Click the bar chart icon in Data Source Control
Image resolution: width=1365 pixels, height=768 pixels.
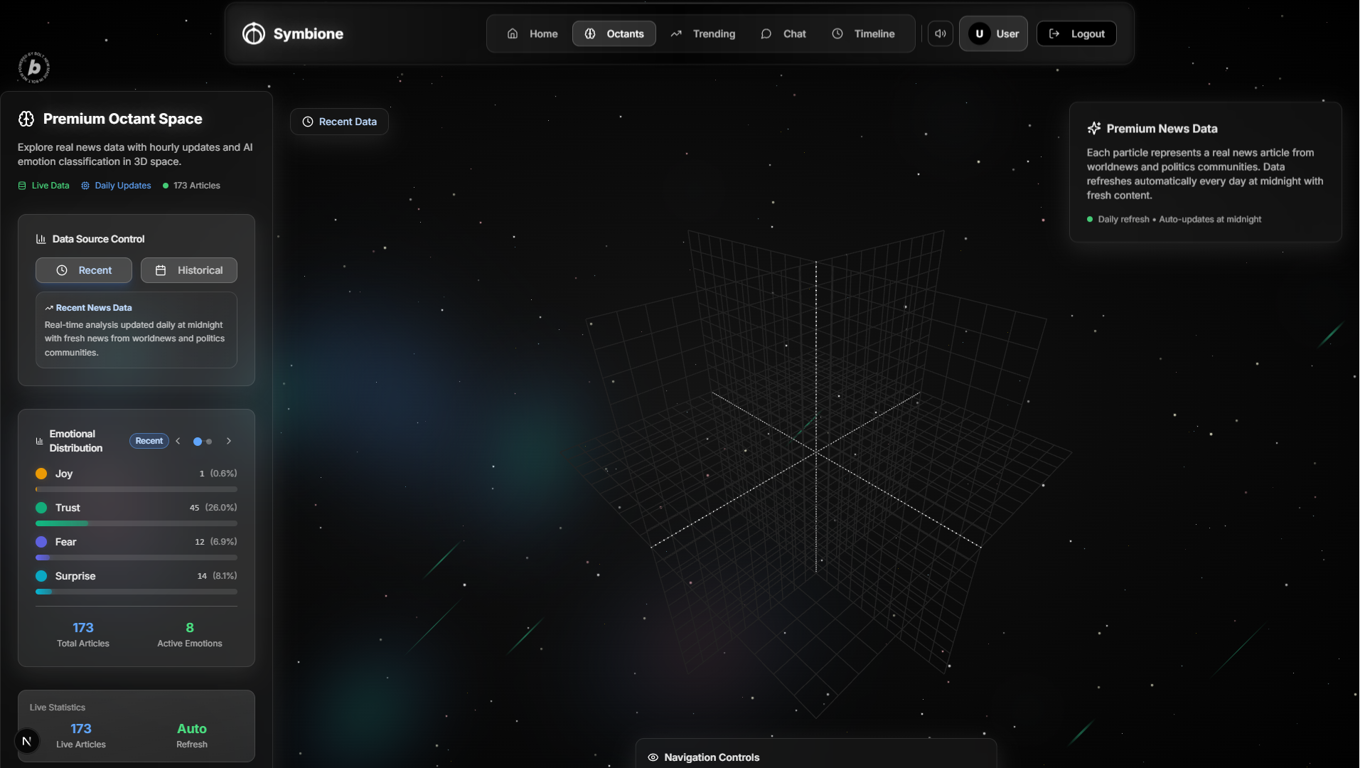pos(41,239)
